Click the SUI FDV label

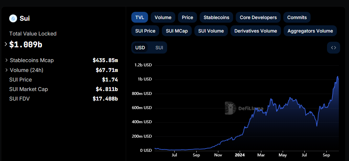19,99
